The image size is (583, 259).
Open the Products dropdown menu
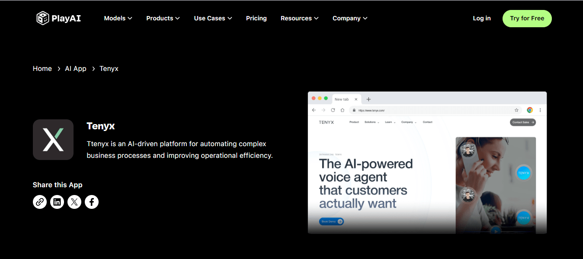[163, 18]
